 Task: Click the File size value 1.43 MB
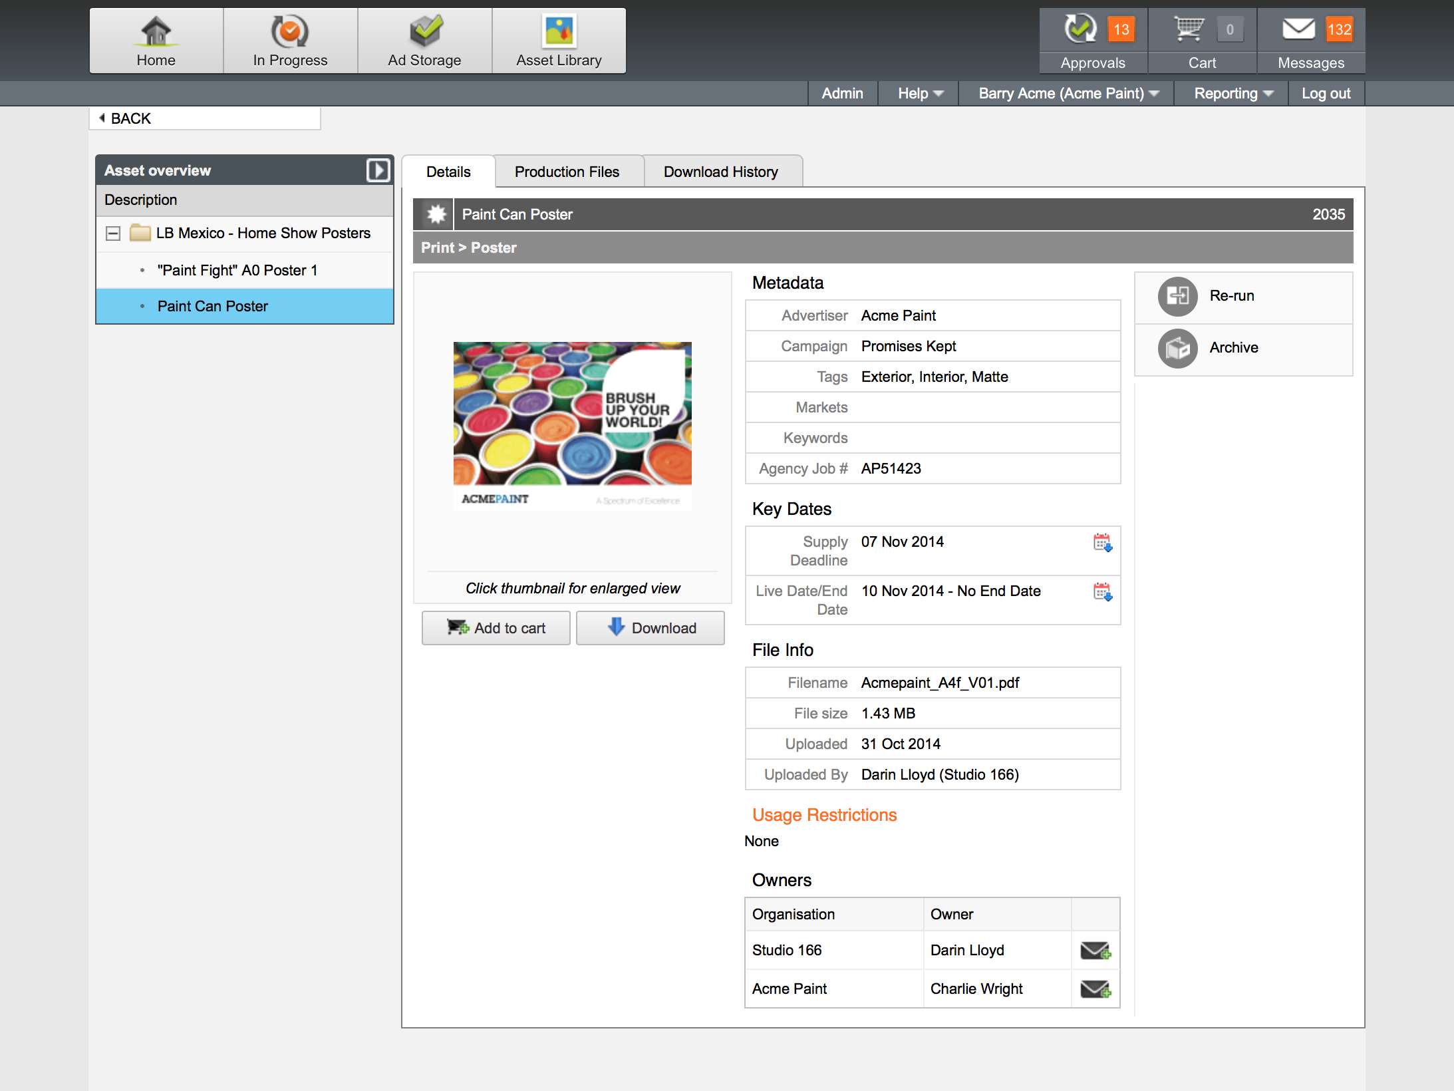(x=888, y=713)
